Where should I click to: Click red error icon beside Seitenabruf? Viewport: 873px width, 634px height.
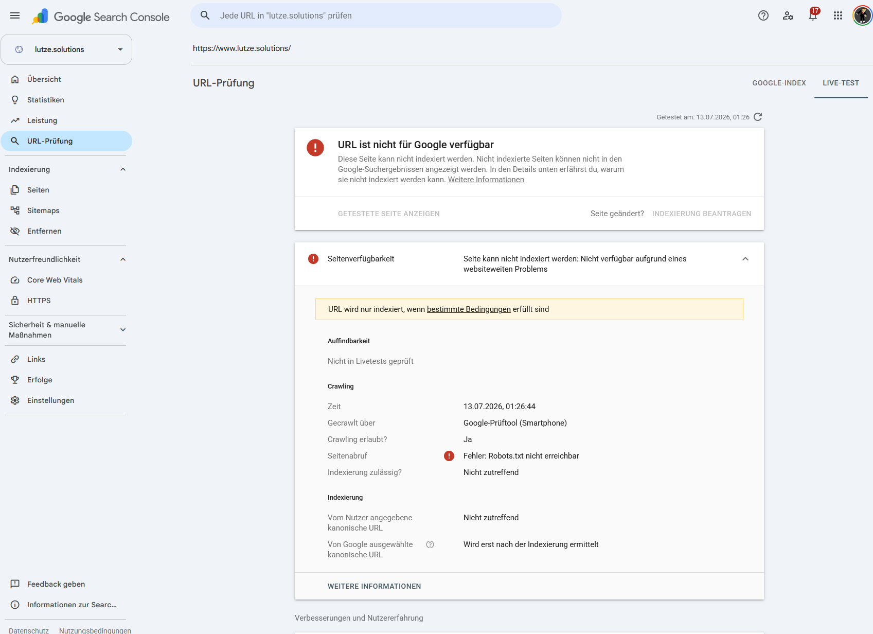tap(449, 456)
